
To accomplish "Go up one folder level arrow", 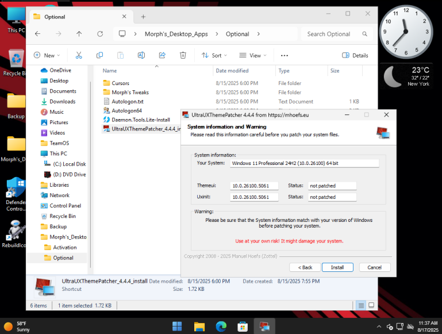I will [79, 34].
